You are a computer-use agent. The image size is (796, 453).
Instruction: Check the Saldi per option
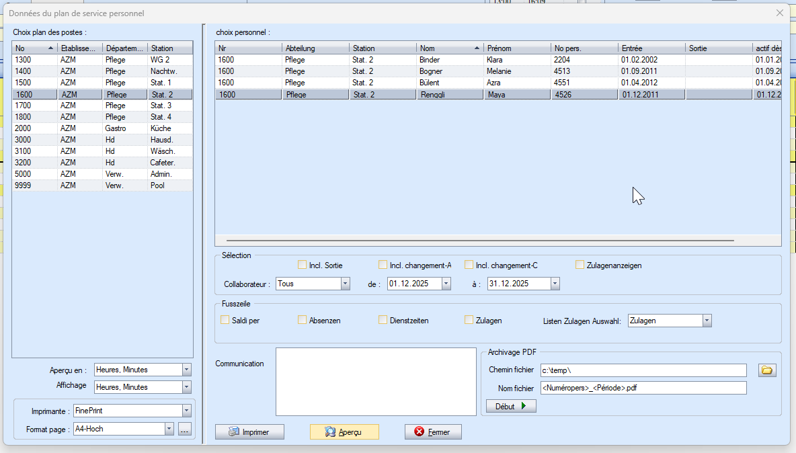tap(225, 320)
